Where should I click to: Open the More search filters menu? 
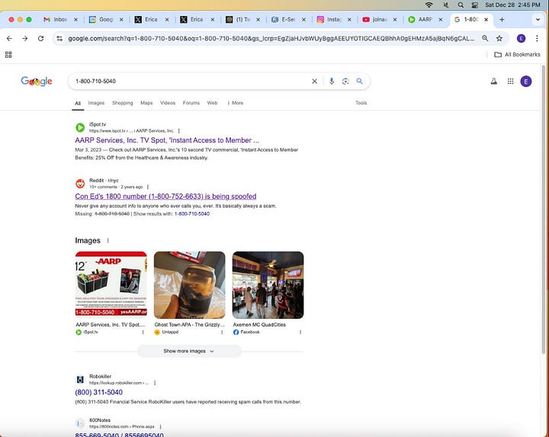(x=236, y=103)
